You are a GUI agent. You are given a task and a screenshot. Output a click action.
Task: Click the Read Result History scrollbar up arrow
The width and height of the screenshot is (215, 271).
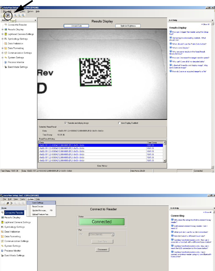coord(165,142)
